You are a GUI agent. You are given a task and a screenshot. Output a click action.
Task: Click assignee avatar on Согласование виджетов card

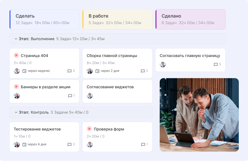[90, 96]
